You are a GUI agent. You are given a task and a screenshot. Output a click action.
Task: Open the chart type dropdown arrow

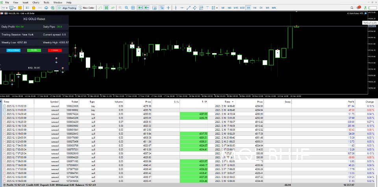tap(7, 7)
